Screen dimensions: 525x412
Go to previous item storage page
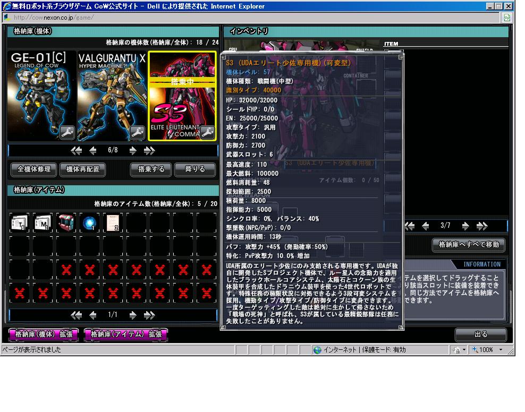[93, 315]
